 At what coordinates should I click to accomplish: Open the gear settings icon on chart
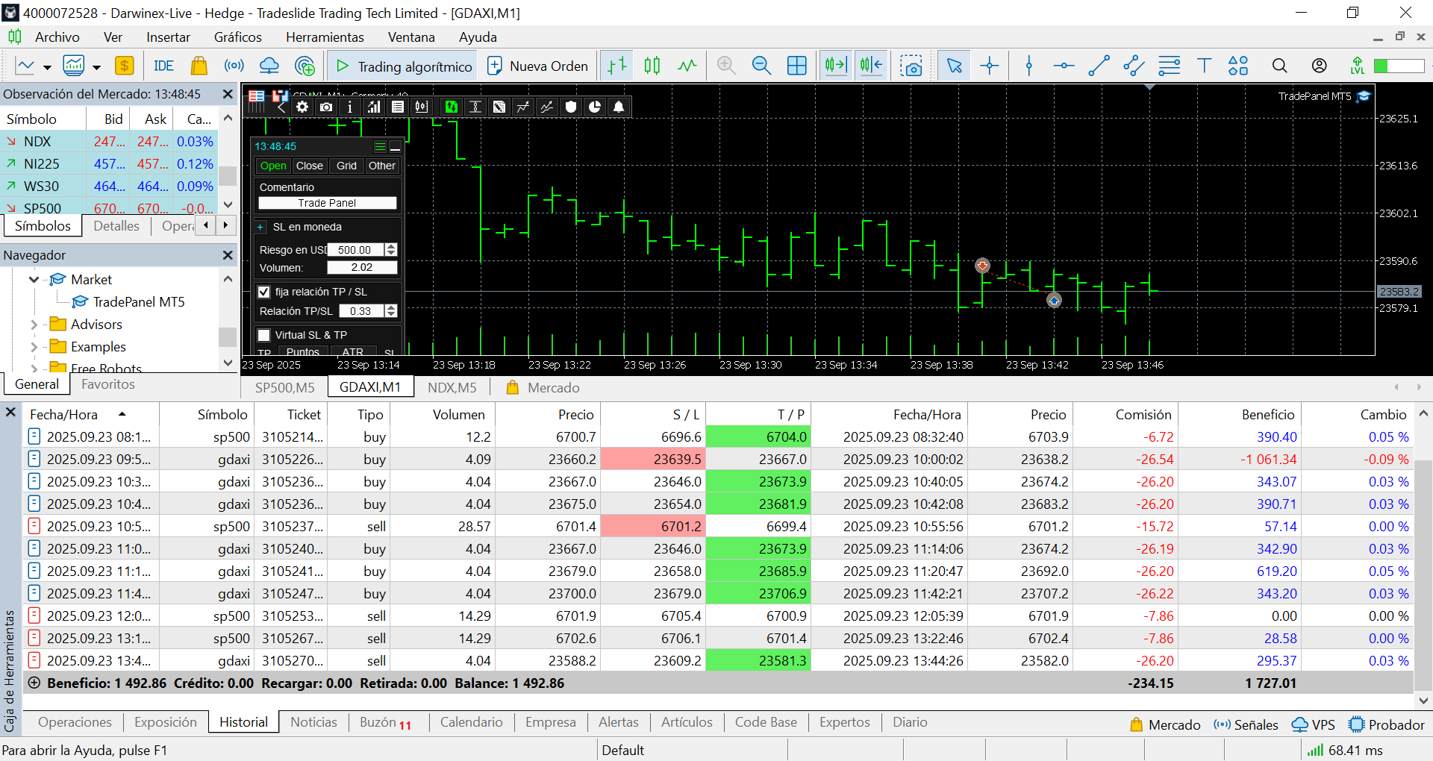pos(302,107)
